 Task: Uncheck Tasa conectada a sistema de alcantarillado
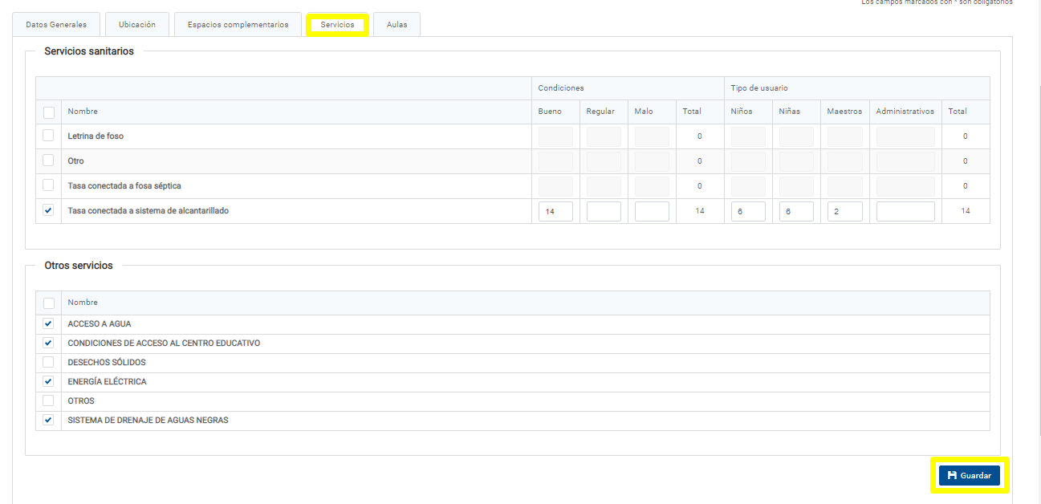tap(48, 211)
